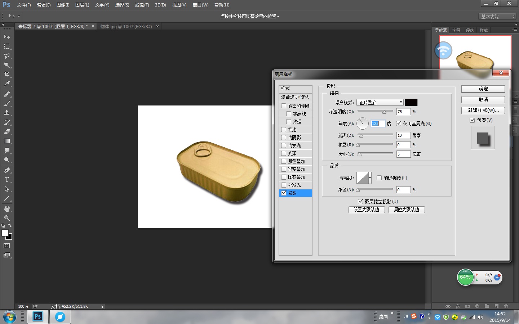Click the 取消 button

(483, 100)
